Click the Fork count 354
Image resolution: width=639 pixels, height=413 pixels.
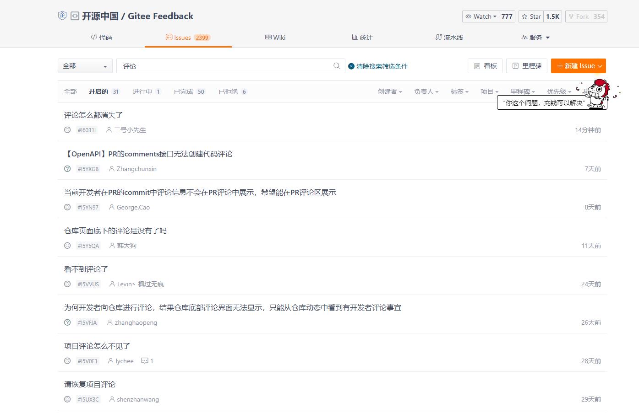pyautogui.click(x=599, y=16)
